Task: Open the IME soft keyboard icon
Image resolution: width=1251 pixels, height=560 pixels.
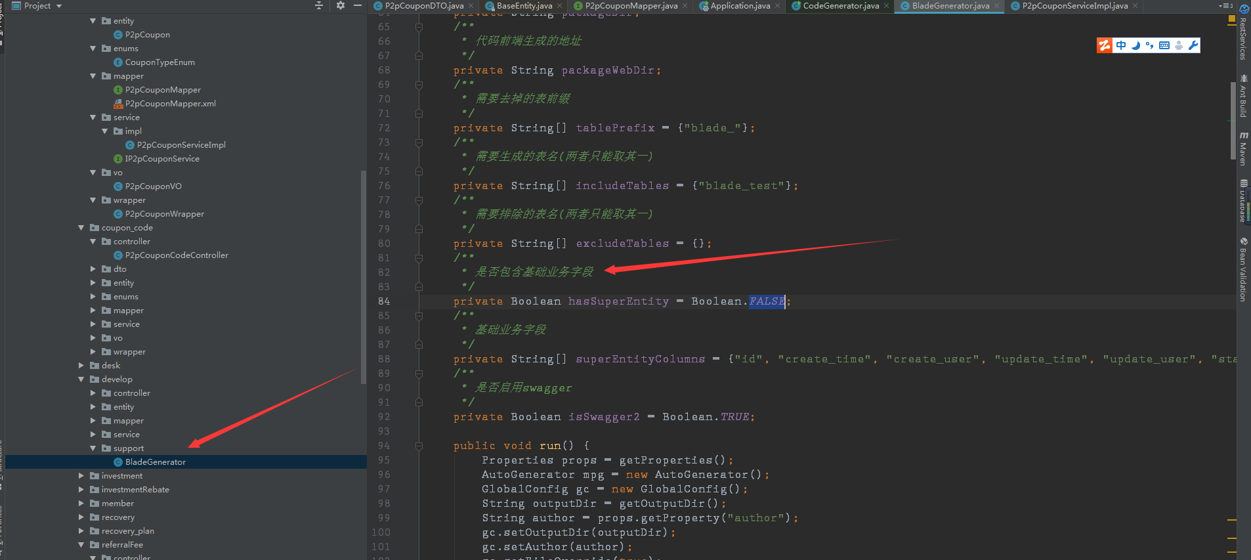Action: pyautogui.click(x=1164, y=45)
